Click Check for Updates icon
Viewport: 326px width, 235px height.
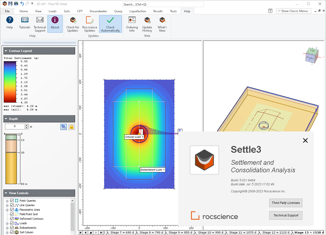coord(73,20)
